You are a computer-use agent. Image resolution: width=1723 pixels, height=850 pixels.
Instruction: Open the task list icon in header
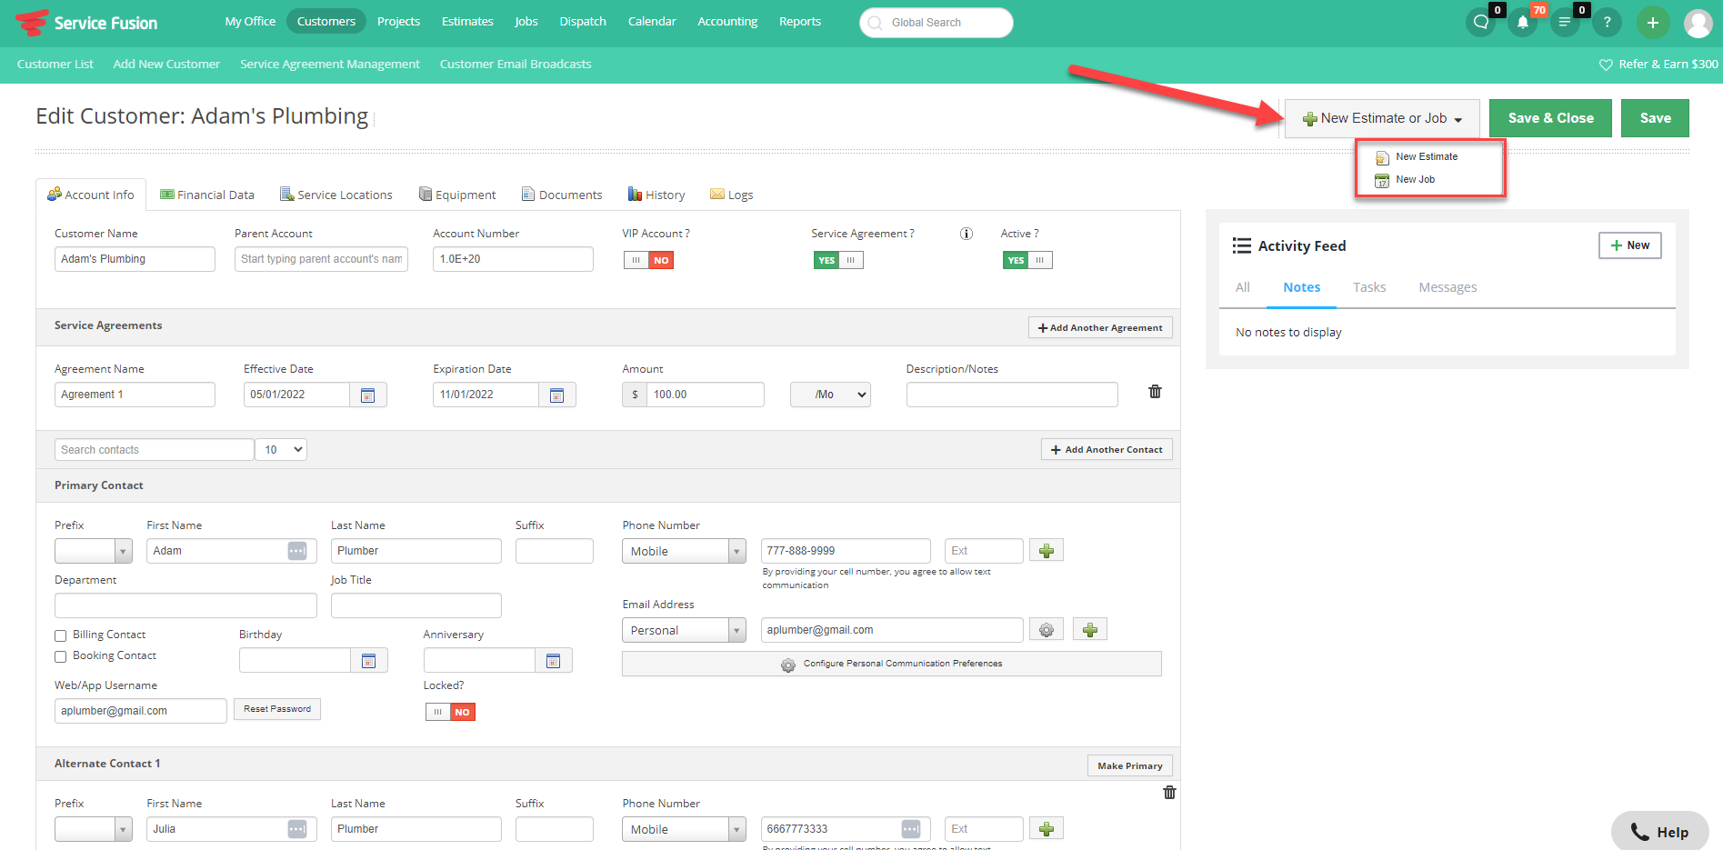pyautogui.click(x=1565, y=22)
